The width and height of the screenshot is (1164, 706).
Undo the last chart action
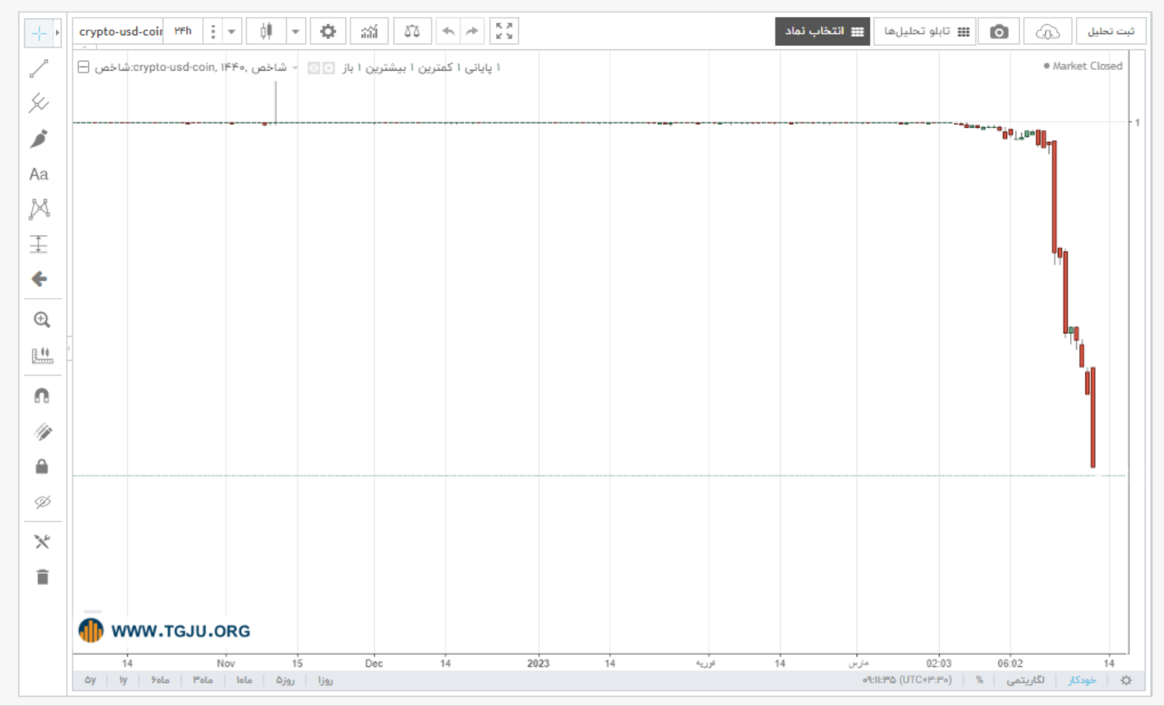[448, 31]
